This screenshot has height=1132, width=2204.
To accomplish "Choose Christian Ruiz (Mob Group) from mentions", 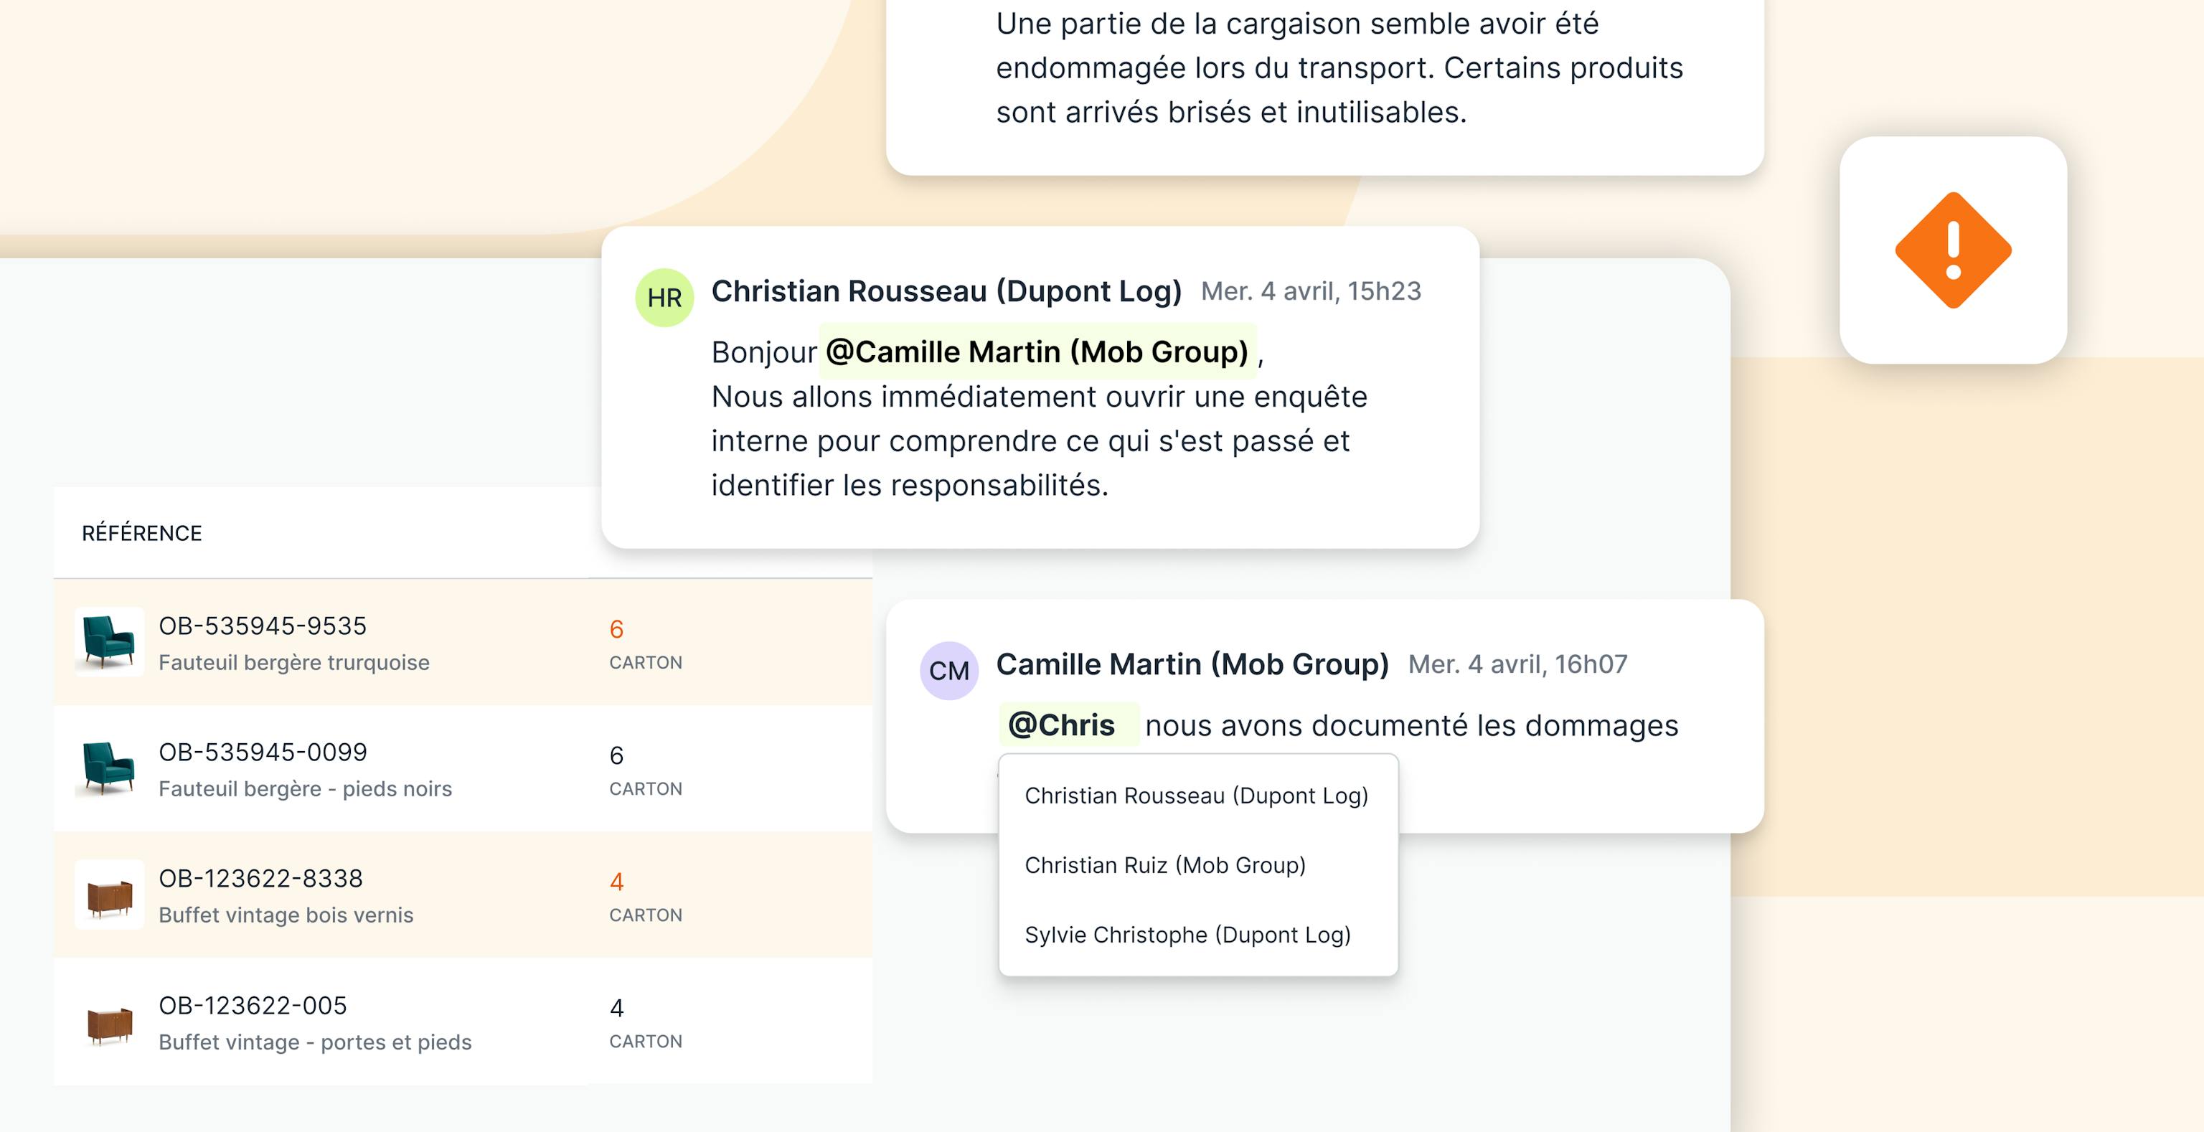I will [x=1164, y=865].
